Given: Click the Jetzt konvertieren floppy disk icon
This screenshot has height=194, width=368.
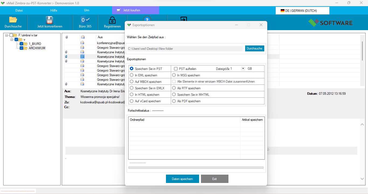Looking at the screenshot, I should click(x=50, y=20).
